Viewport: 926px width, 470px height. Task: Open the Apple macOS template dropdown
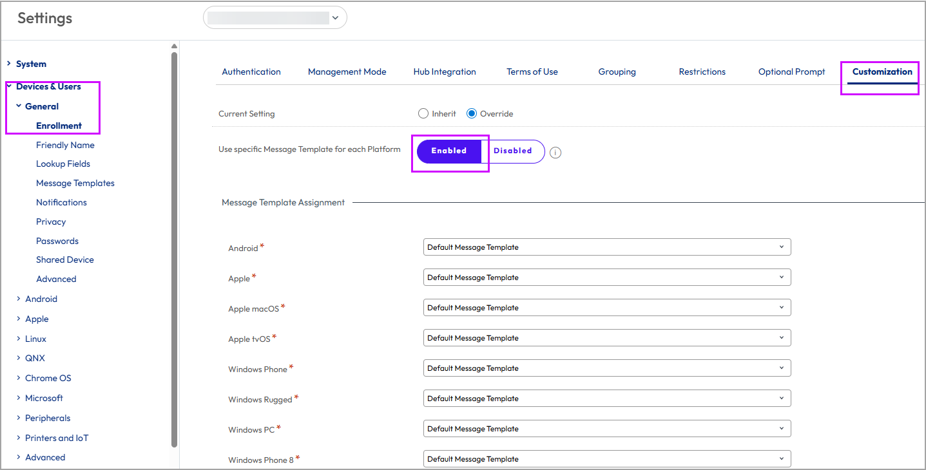(x=607, y=308)
